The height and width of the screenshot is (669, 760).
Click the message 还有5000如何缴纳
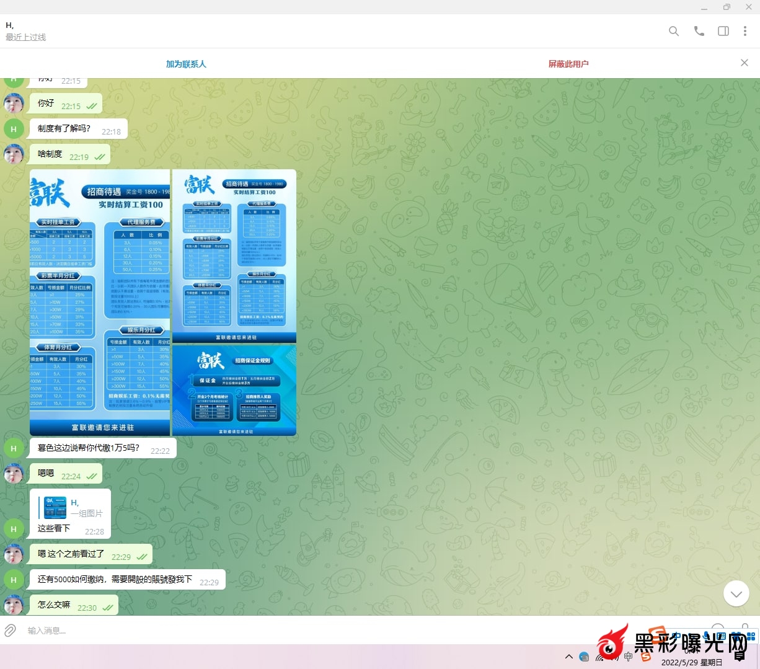pos(115,580)
